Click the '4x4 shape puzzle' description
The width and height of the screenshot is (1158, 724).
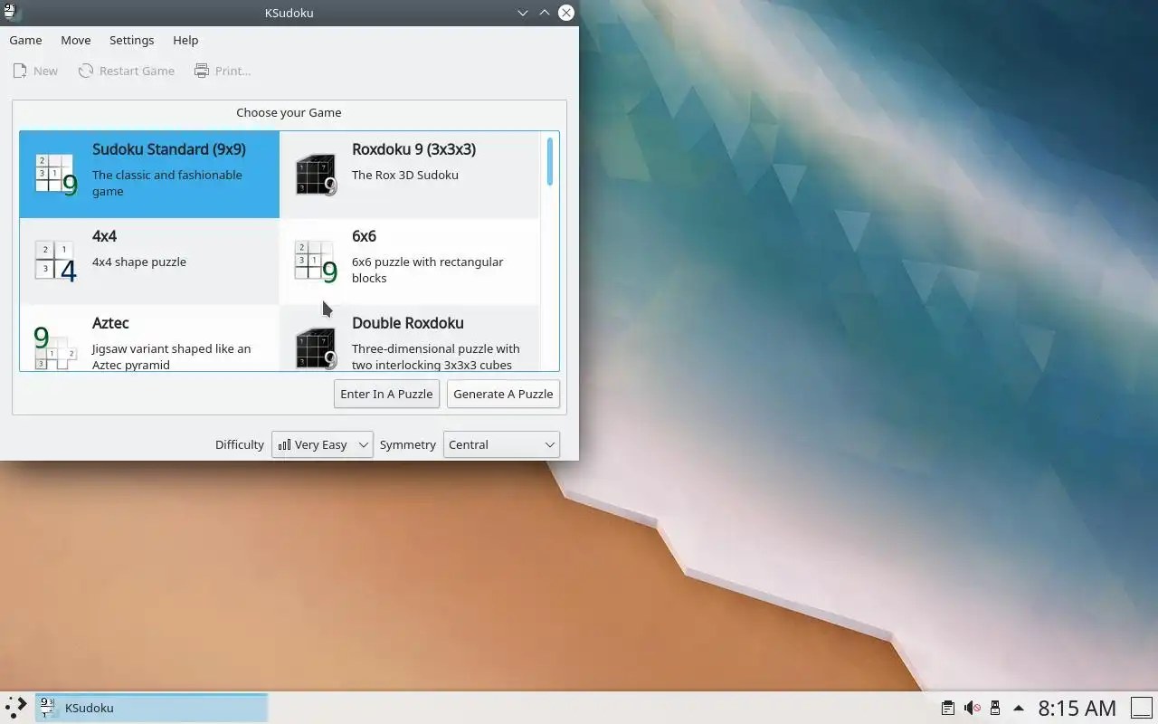click(x=139, y=262)
